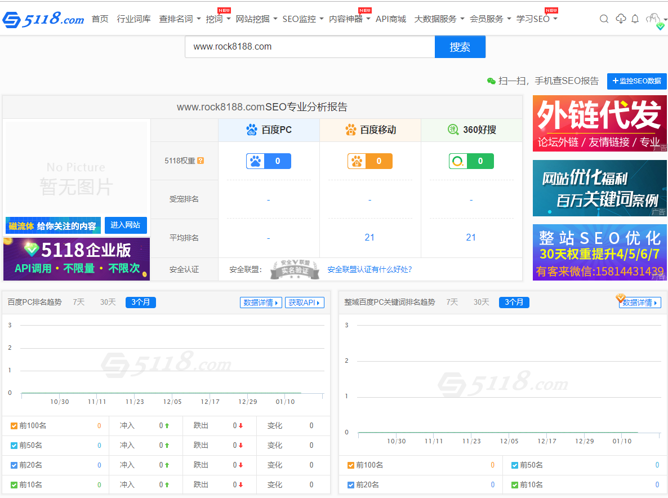Open API商城 in navigation
Image resolution: width=668 pixels, height=498 pixels.
point(391,19)
